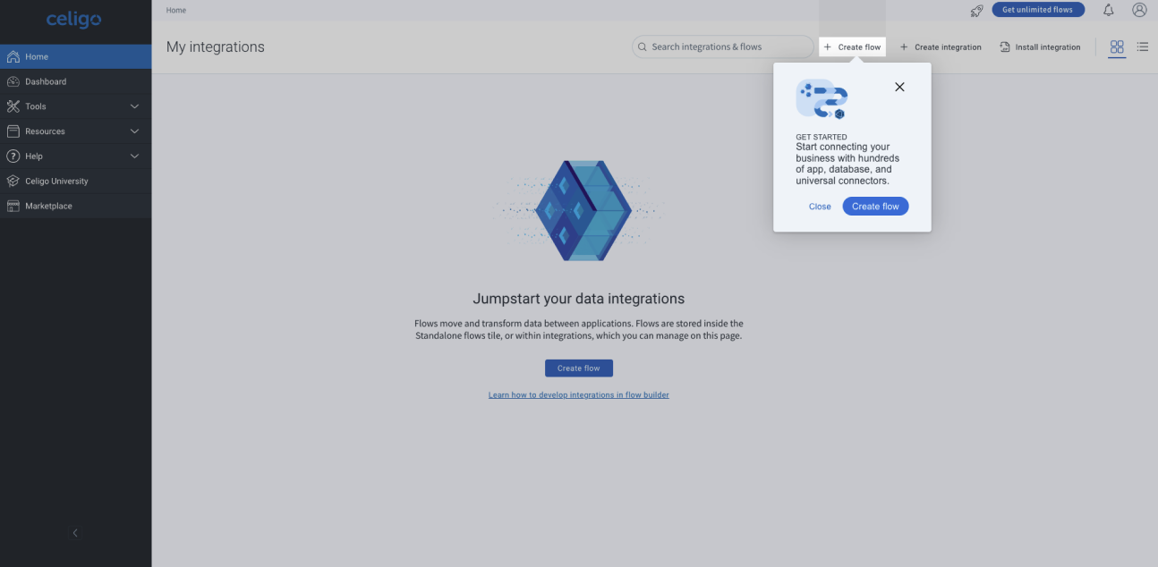Open Celigo University from sidebar
Viewport: 1158px width, 567px height.
pos(56,181)
